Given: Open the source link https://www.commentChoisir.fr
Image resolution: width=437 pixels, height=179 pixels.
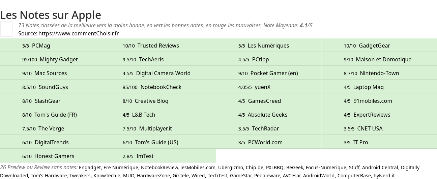Looking at the screenshot, I should (79, 33).
